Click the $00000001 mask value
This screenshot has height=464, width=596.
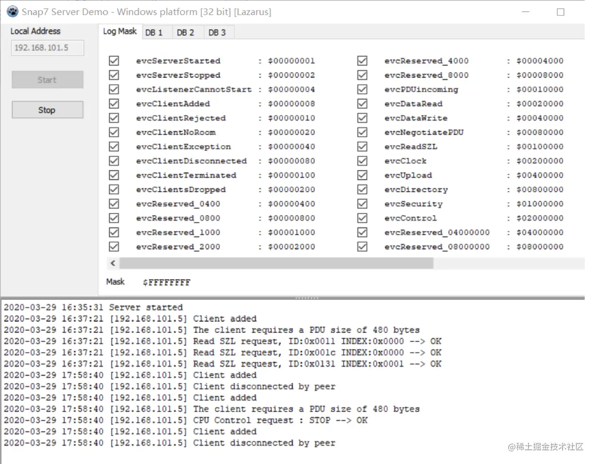tap(291, 61)
